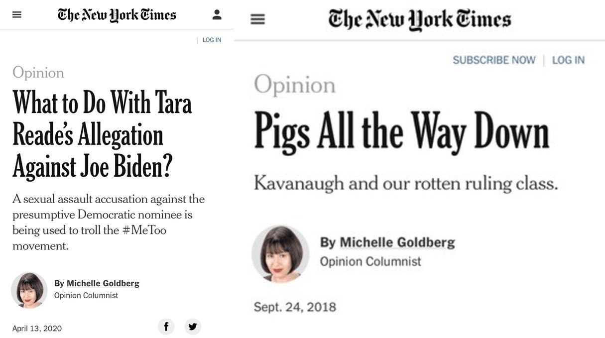Screen dimensions: 605x338
Task: Open hamburger menu on right article
Action: pyautogui.click(x=257, y=20)
